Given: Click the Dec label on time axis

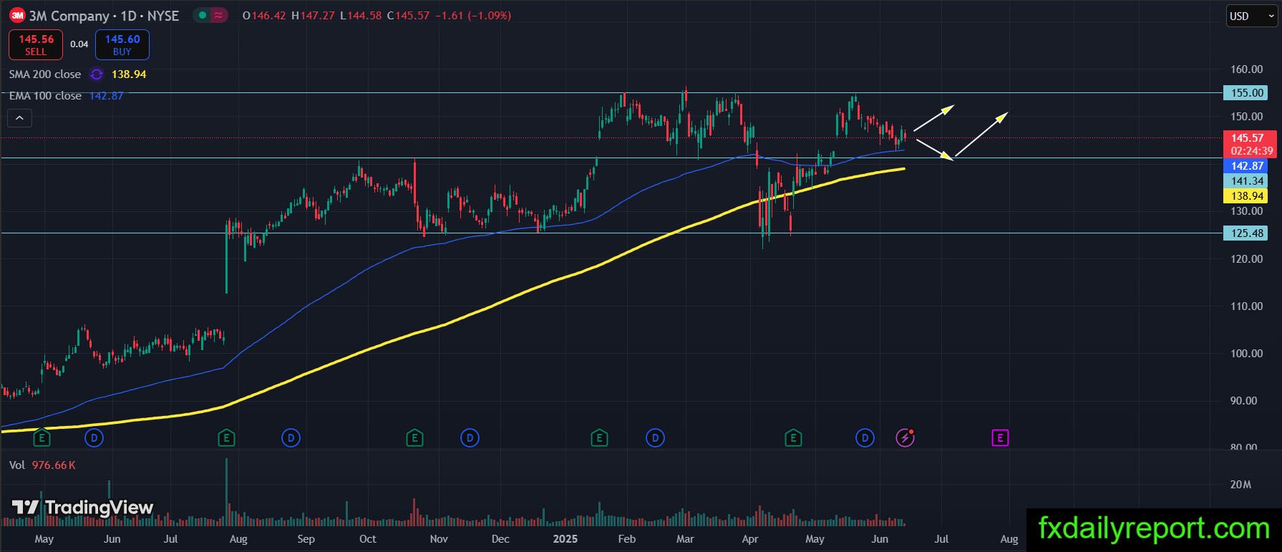Looking at the screenshot, I should tap(500, 539).
